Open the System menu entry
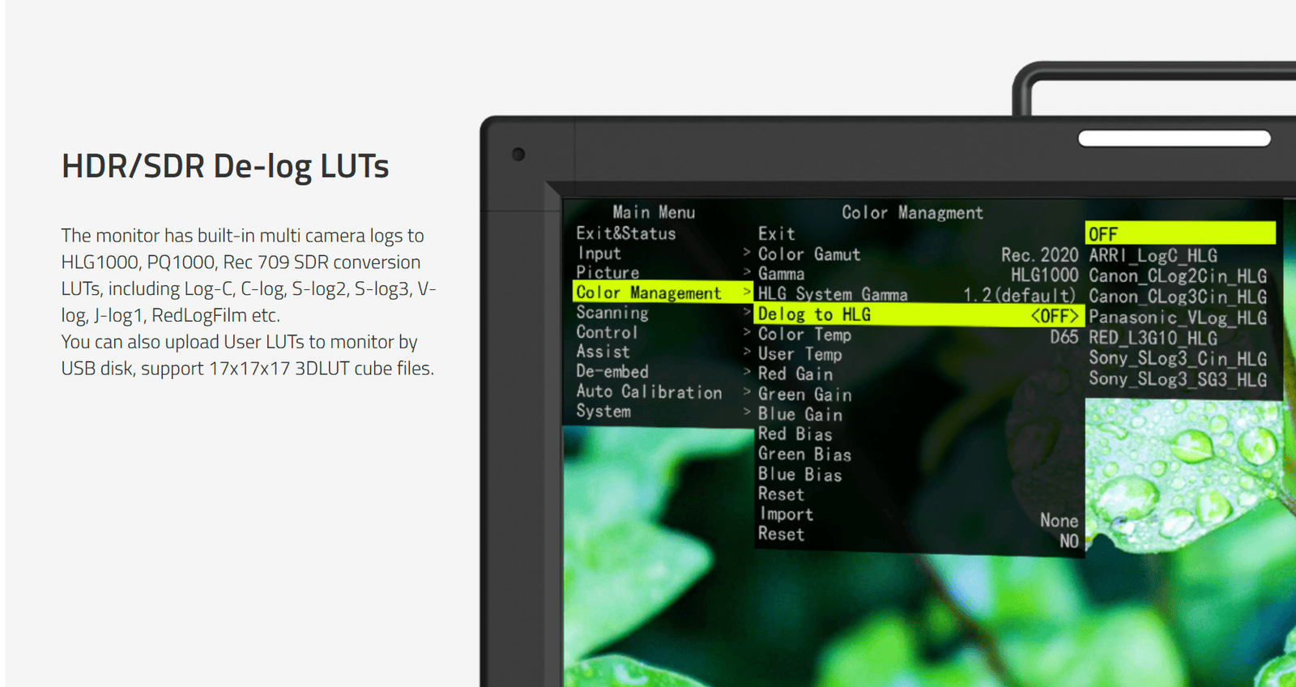This screenshot has height=687, width=1296. [603, 411]
